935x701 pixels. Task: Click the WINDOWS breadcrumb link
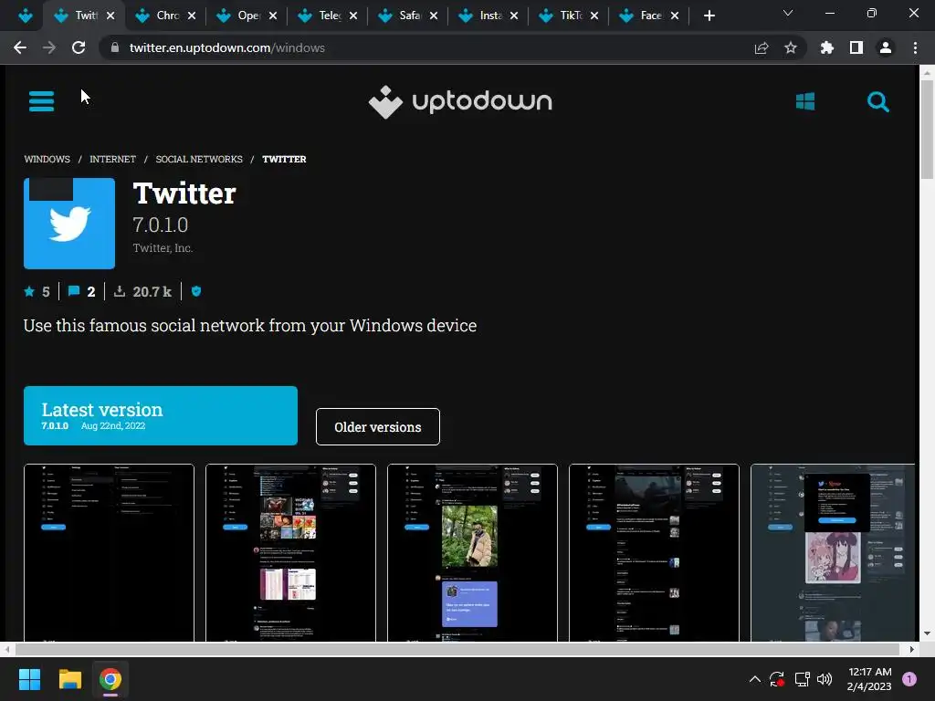click(x=47, y=159)
